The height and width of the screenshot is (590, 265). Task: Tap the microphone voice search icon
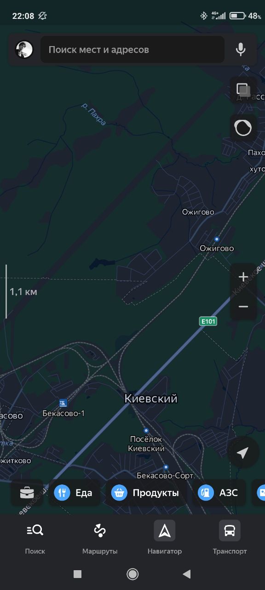241,49
